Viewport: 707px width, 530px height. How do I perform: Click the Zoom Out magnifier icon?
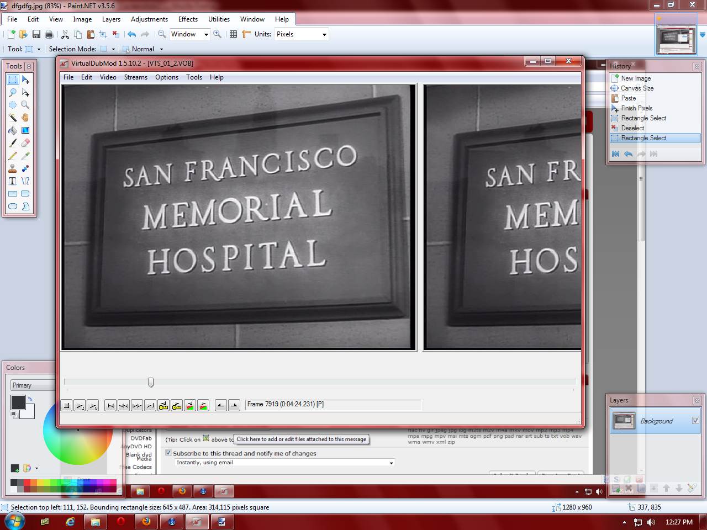coord(162,34)
